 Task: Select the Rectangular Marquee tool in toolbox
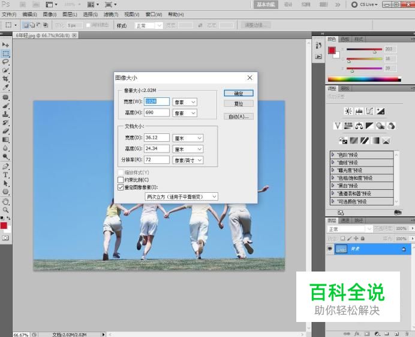[x=5, y=53]
